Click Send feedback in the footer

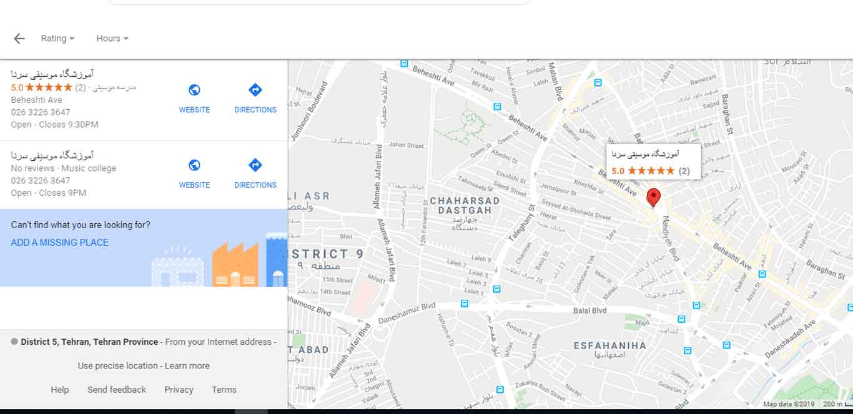tap(117, 390)
